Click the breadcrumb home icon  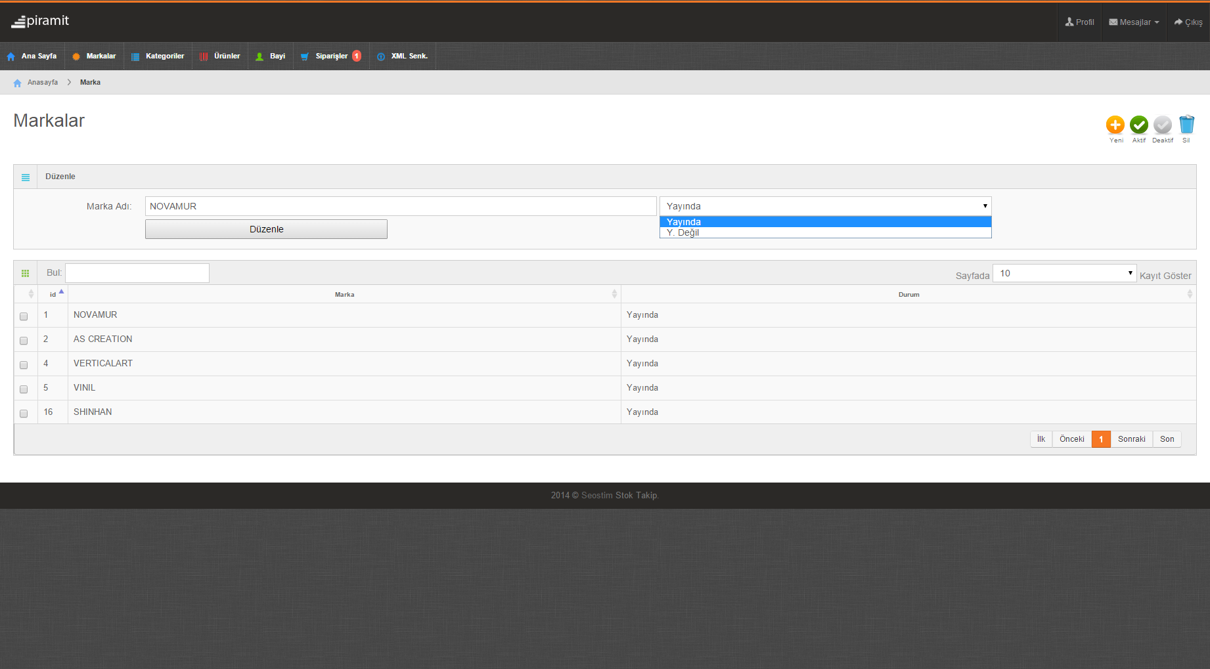click(x=18, y=83)
